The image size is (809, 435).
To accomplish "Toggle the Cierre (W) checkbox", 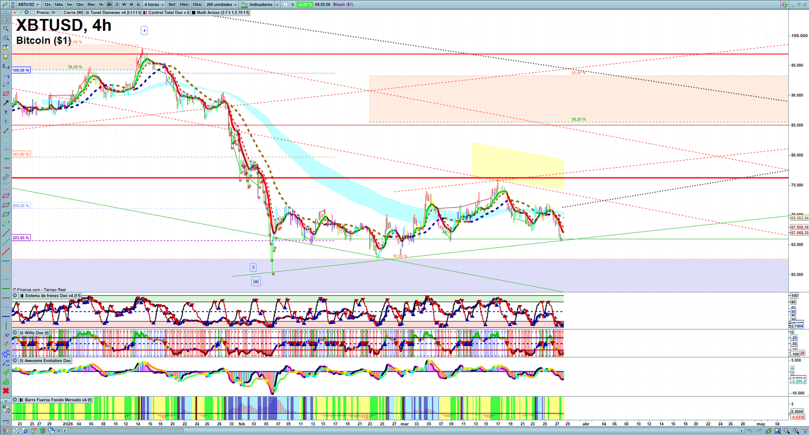I will (60, 13).
